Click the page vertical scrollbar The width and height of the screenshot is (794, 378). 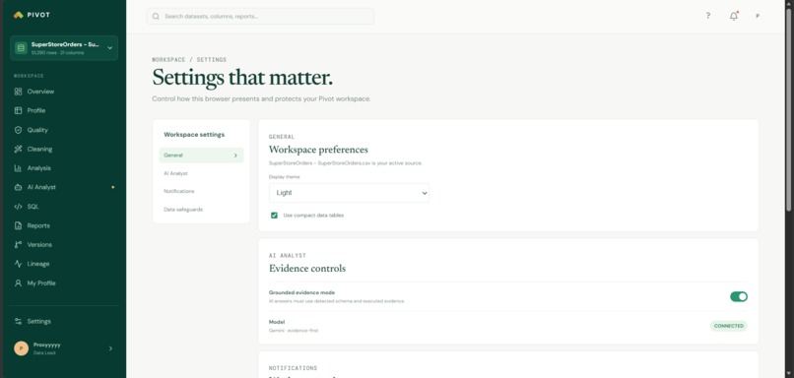(x=788, y=109)
